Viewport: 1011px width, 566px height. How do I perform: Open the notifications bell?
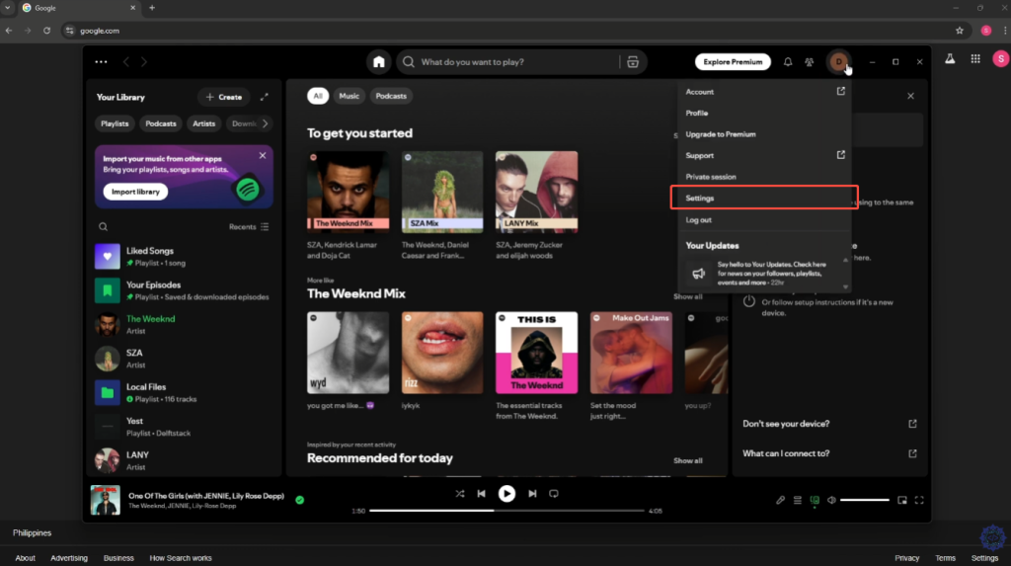787,62
